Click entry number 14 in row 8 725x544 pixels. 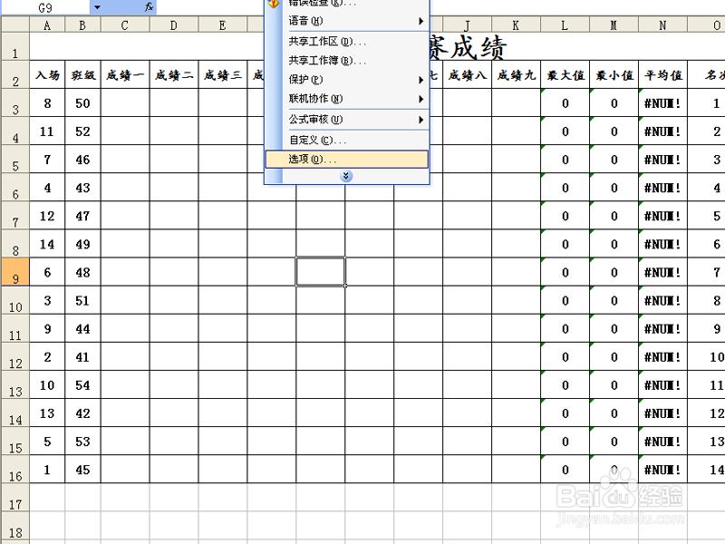47,244
